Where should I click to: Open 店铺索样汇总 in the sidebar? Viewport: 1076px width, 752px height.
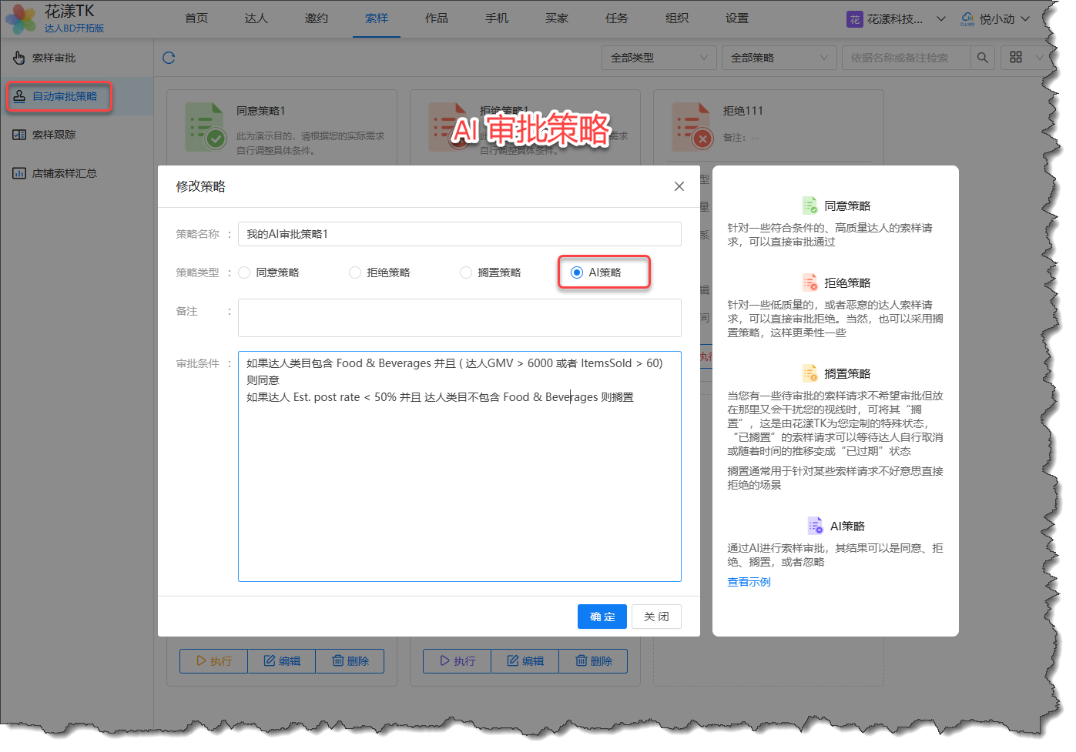pos(64,173)
